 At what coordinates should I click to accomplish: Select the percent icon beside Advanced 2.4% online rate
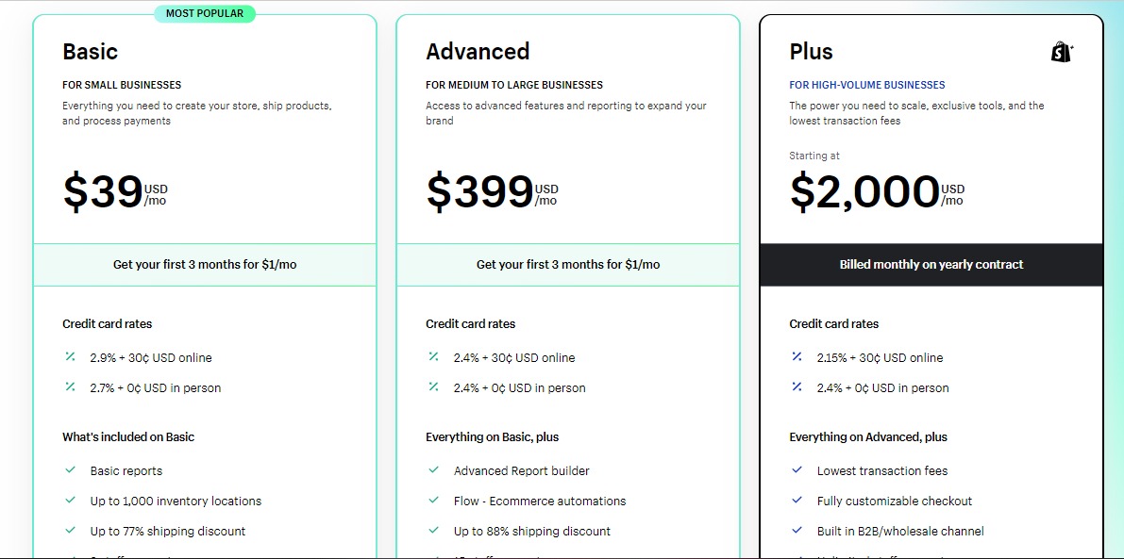tap(434, 357)
